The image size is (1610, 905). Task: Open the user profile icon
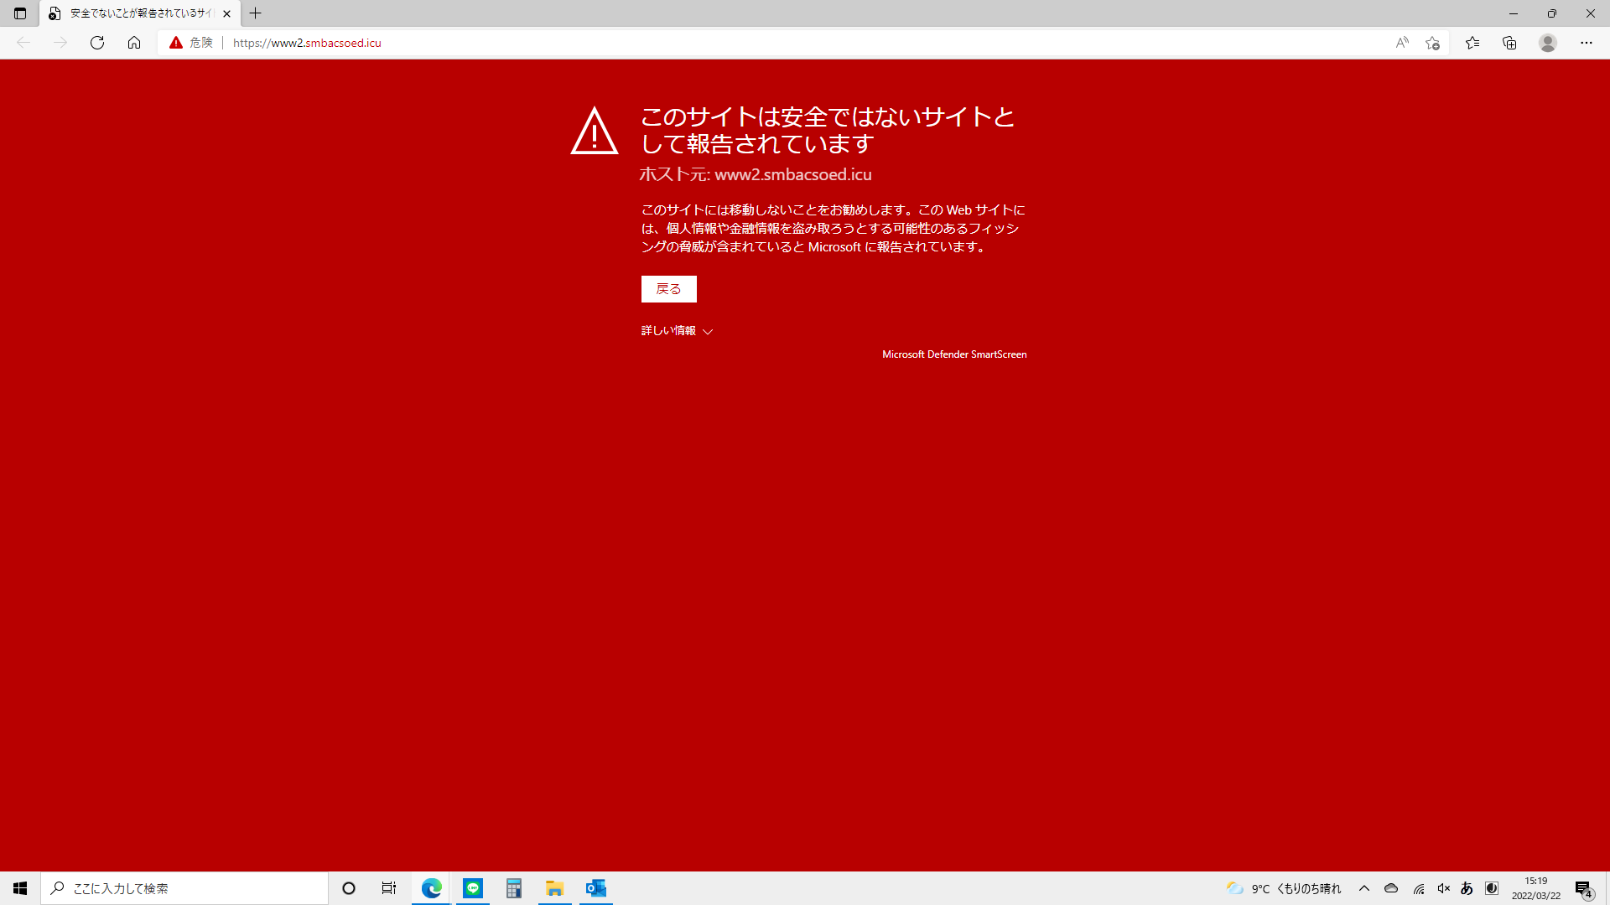click(x=1548, y=43)
